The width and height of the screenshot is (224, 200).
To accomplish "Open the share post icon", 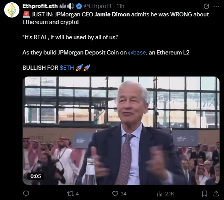I will (x=216, y=194).
